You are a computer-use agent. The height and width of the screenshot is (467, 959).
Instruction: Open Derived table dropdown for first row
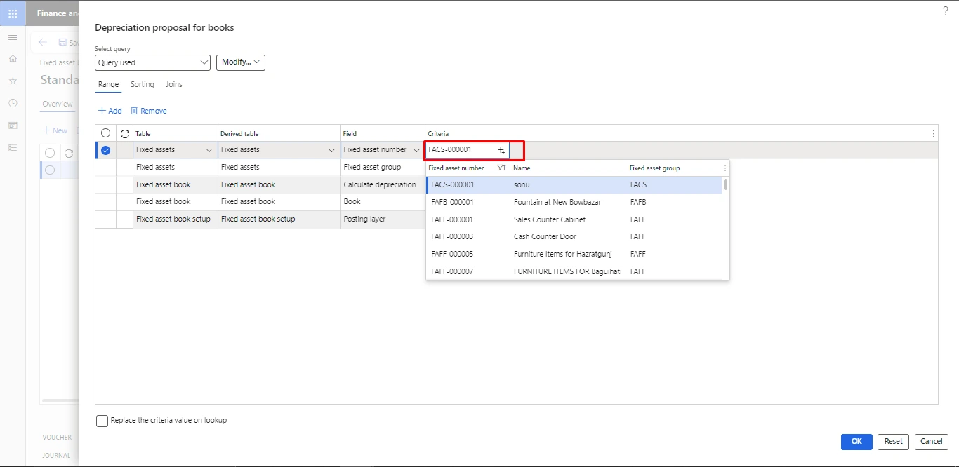tap(331, 150)
